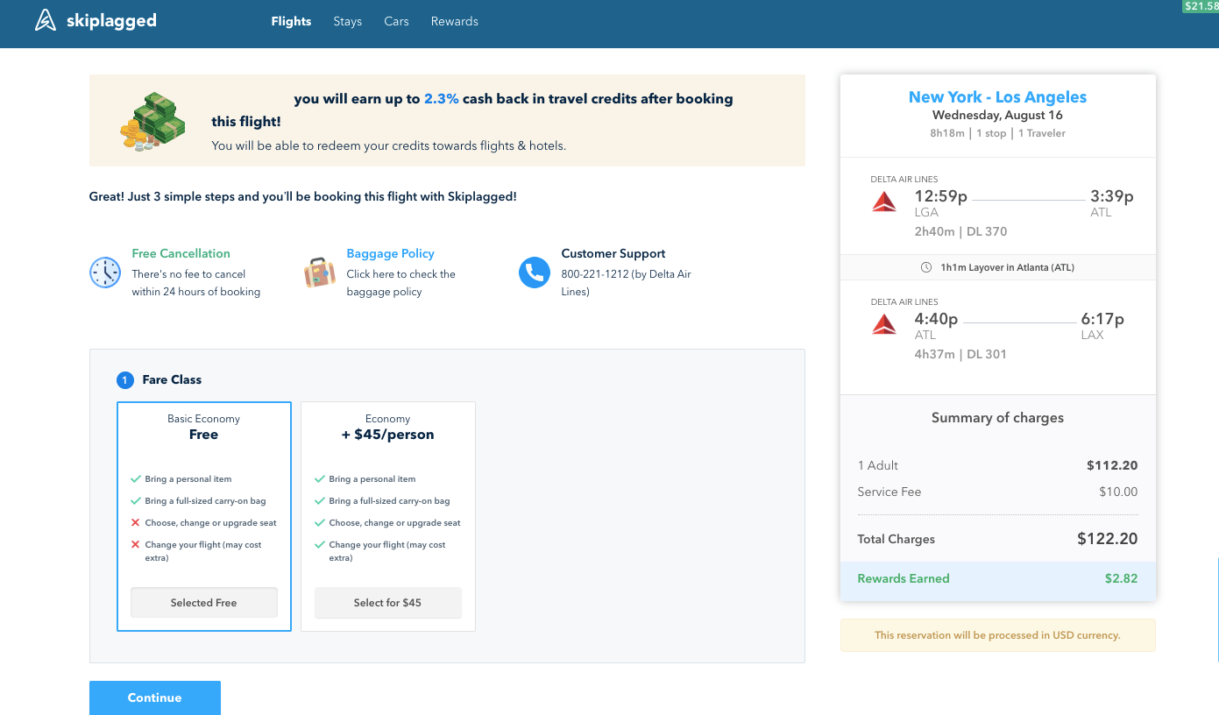Go to the Rewards page
This screenshot has height=715, width=1219.
click(x=454, y=21)
